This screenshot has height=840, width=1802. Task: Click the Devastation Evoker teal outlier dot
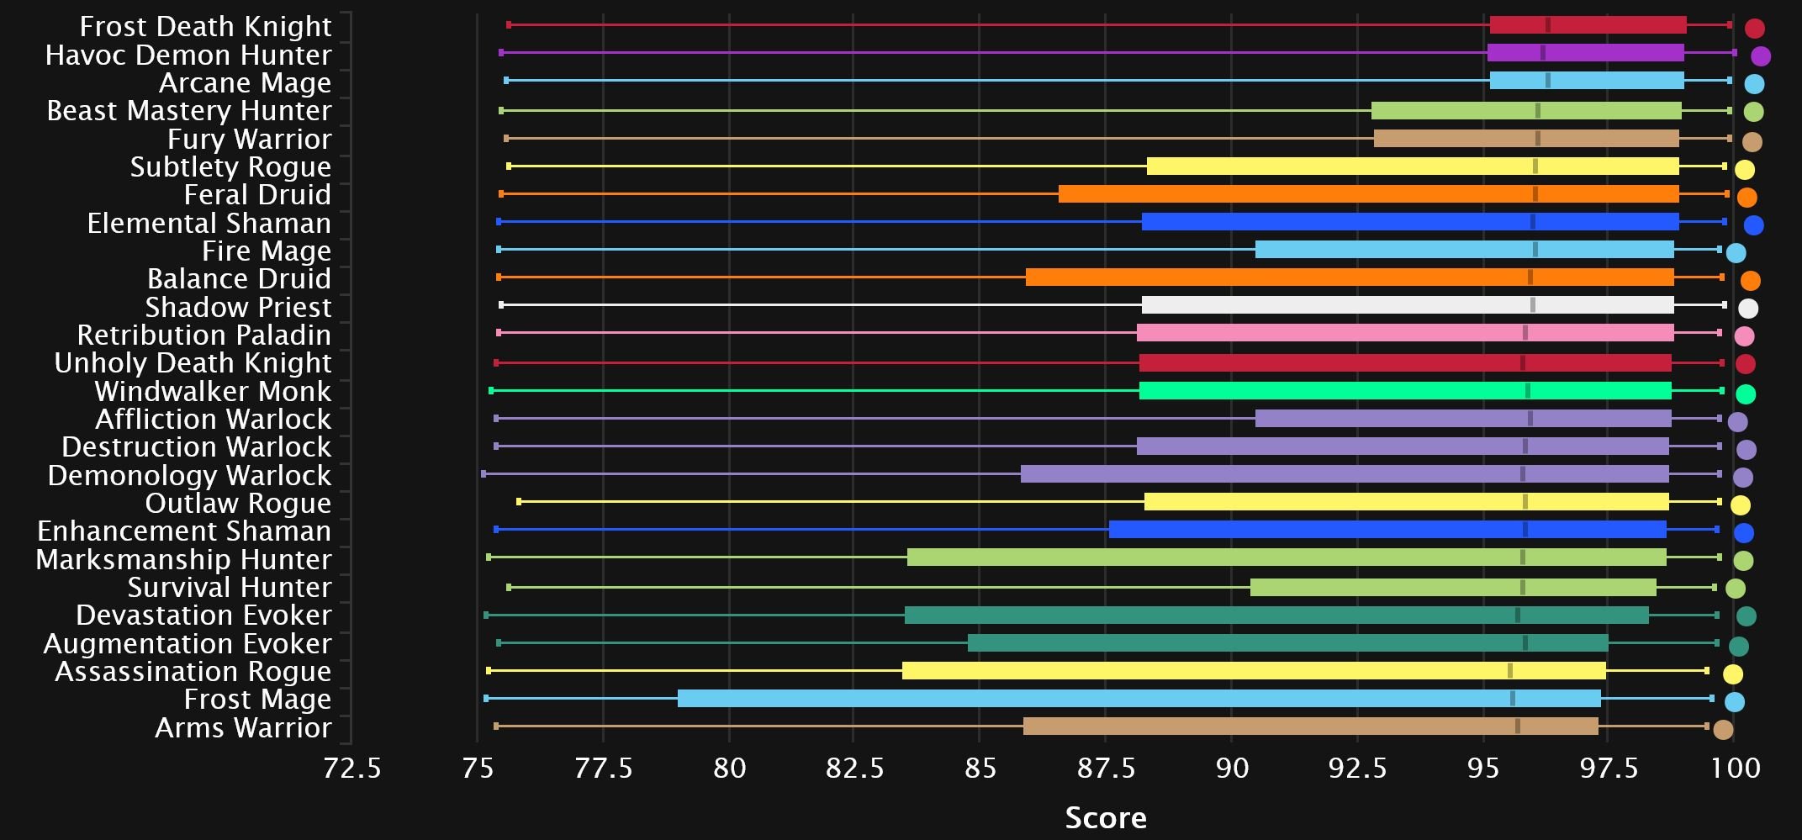pyautogui.click(x=1746, y=616)
